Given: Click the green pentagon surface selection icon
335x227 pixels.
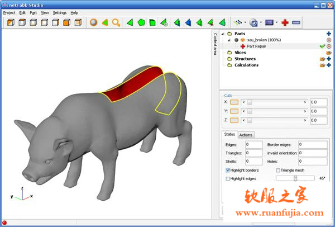Looking at the screenshot, I should point(141,22).
